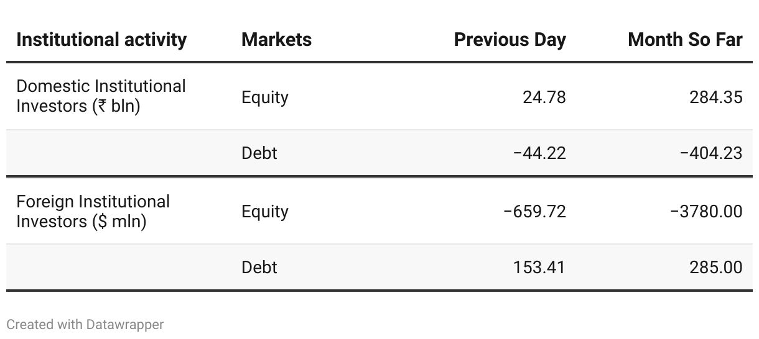Click the Equity cell under Domestic investors
The image size is (759, 339).
(265, 97)
